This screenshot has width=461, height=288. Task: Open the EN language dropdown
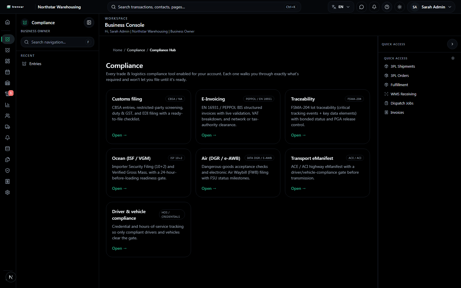tap(341, 7)
